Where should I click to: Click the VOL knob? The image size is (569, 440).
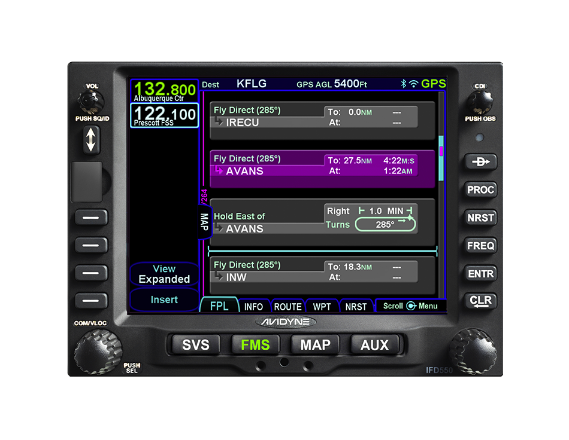(90, 102)
